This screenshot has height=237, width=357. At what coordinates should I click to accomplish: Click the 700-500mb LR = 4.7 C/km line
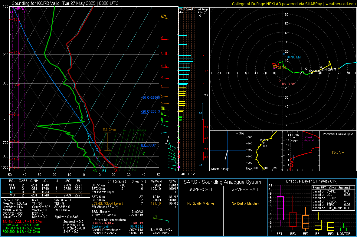coord(21,232)
